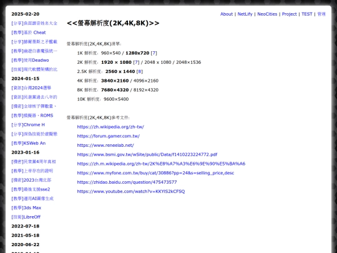The height and width of the screenshot is (253, 337).
Task: Click the 2048×1536 resolution text
Action: coord(188,62)
